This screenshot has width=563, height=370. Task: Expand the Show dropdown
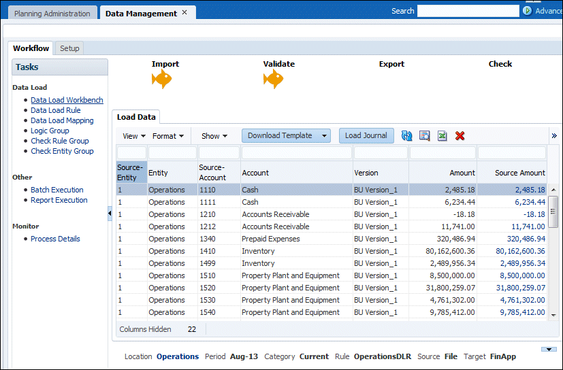pos(214,136)
